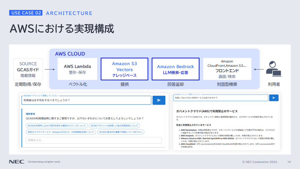The image size is (300, 169).
Task: Click the send arrow beside the right question field
Action: pyautogui.click(x=274, y=98)
